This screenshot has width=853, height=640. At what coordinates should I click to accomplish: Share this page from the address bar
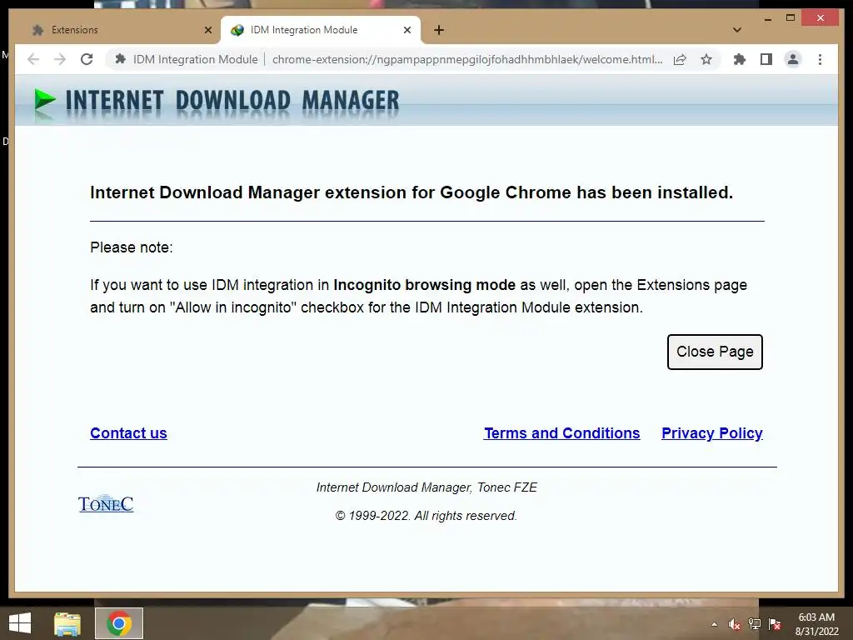pyautogui.click(x=680, y=59)
